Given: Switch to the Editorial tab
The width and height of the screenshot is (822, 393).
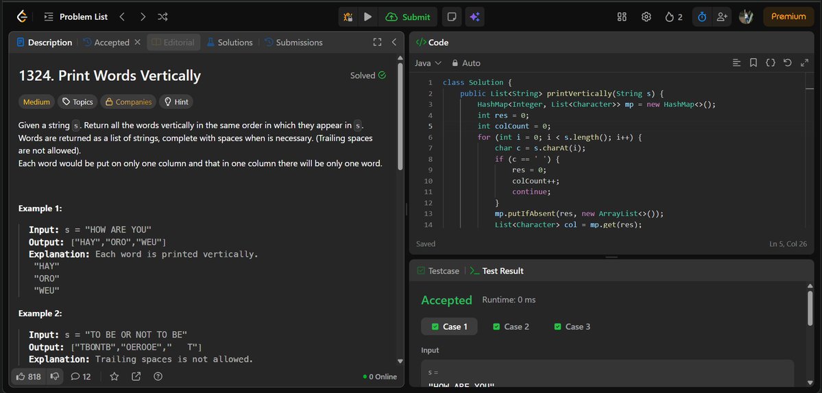Looking at the screenshot, I should [x=173, y=43].
